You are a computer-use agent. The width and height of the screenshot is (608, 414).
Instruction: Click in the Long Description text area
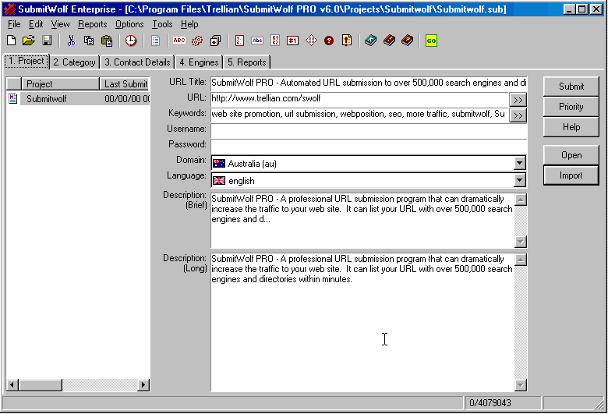pyautogui.click(x=362, y=322)
